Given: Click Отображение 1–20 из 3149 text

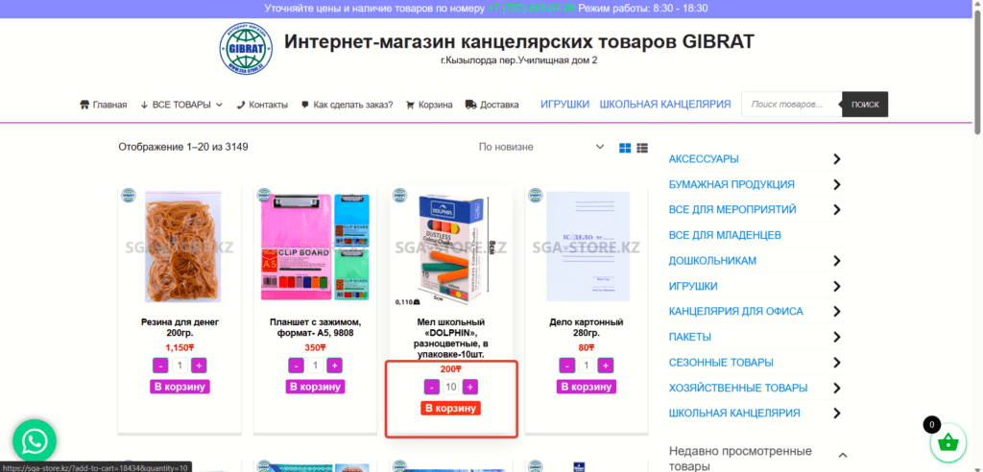Looking at the screenshot, I should tap(183, 148).
